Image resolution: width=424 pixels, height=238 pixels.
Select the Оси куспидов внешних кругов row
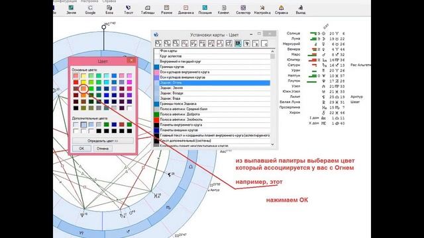212,77
